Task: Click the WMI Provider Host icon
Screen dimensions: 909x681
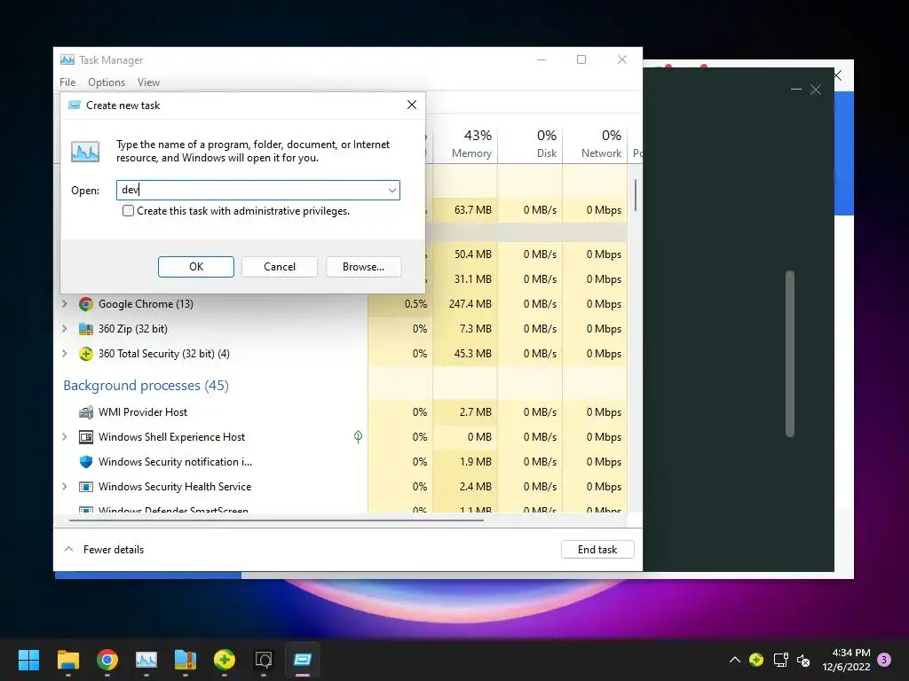Action: pos(86,412)
